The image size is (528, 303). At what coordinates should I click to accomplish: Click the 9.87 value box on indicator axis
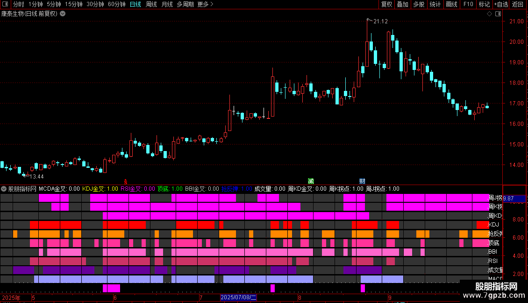point(514,199)
